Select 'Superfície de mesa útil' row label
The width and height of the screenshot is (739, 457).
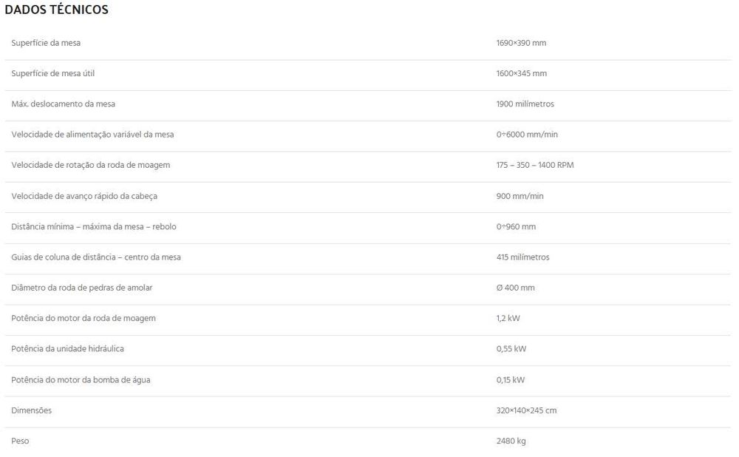tap(52, 73)
